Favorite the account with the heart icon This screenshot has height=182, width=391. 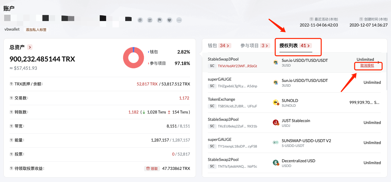170,20
